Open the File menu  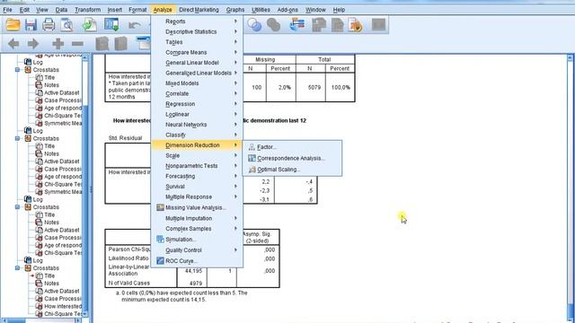pyautogui.click(x=7, y=10)
